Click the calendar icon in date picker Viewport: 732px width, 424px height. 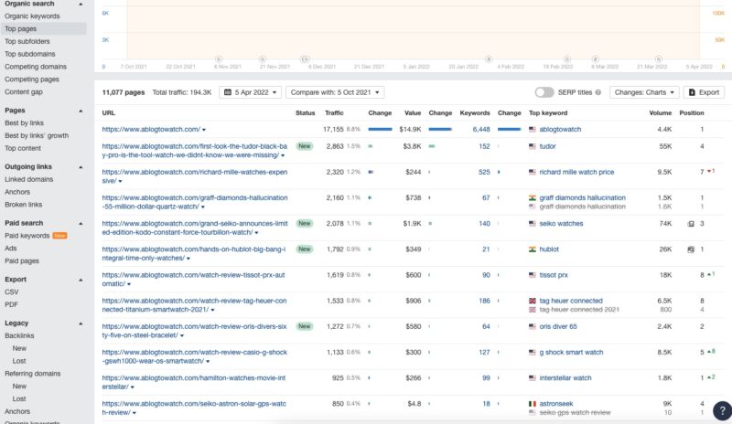228,92
